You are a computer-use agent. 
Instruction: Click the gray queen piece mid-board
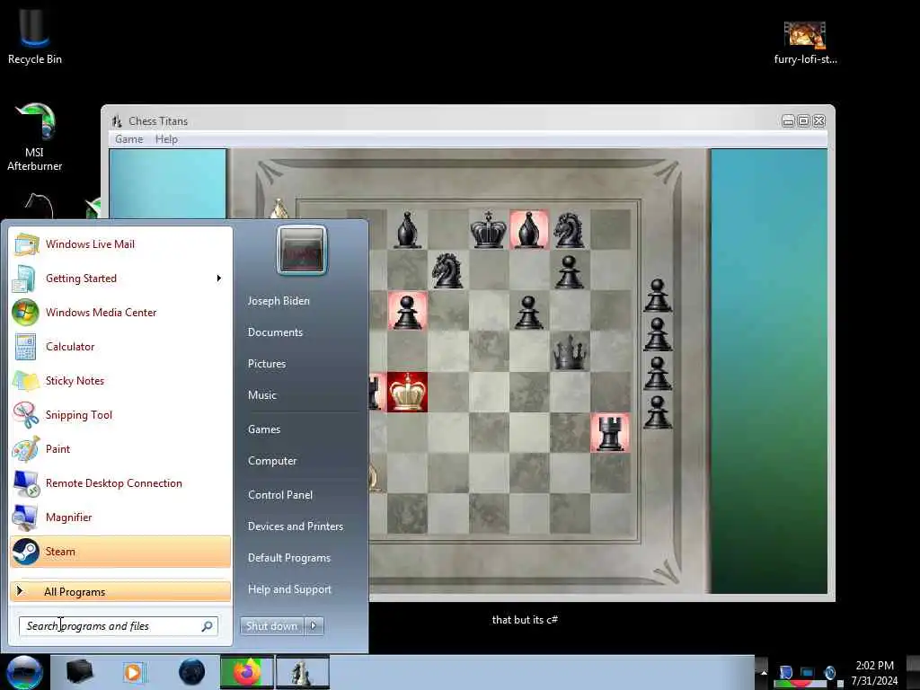(x=570, y=352)
